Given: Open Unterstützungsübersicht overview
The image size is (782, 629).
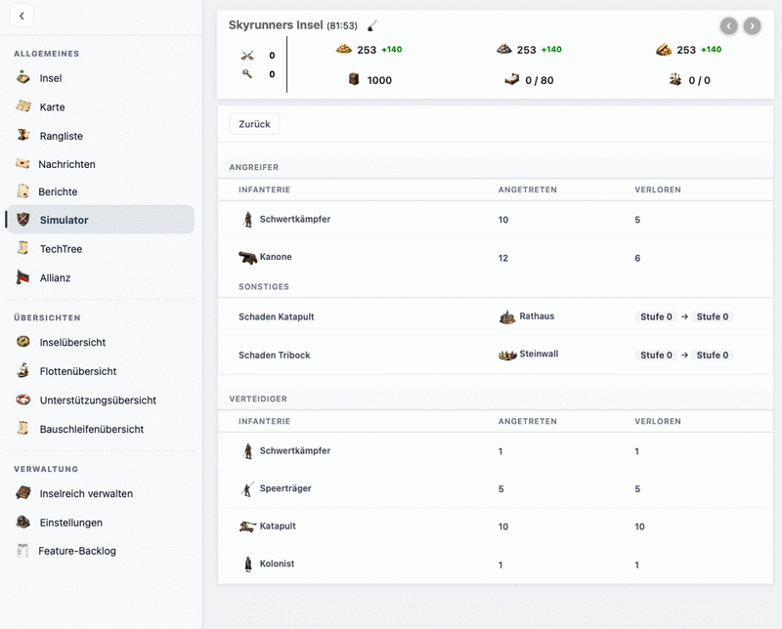Looking at the screenshot, I should pos(100,400).
